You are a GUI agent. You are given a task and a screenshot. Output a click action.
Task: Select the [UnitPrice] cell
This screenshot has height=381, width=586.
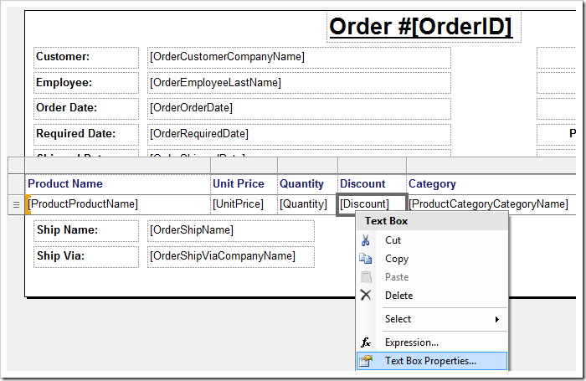pos(244,204)
